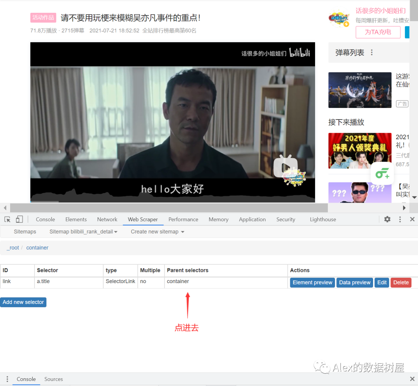Click the 2021好男人颁奖典礼 video thumbnail
Screen dimensions: 418x386
tap(360, 151)
